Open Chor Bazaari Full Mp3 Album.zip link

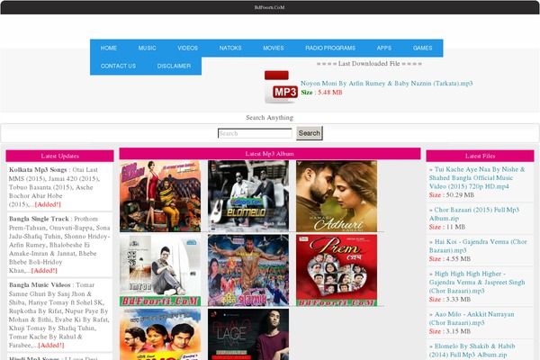coord(474,214)
